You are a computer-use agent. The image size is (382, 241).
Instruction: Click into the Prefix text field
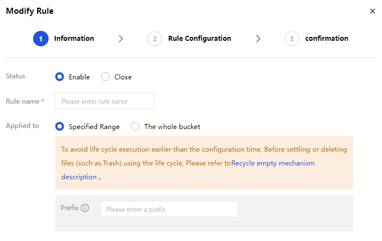(x=169, y=210)
